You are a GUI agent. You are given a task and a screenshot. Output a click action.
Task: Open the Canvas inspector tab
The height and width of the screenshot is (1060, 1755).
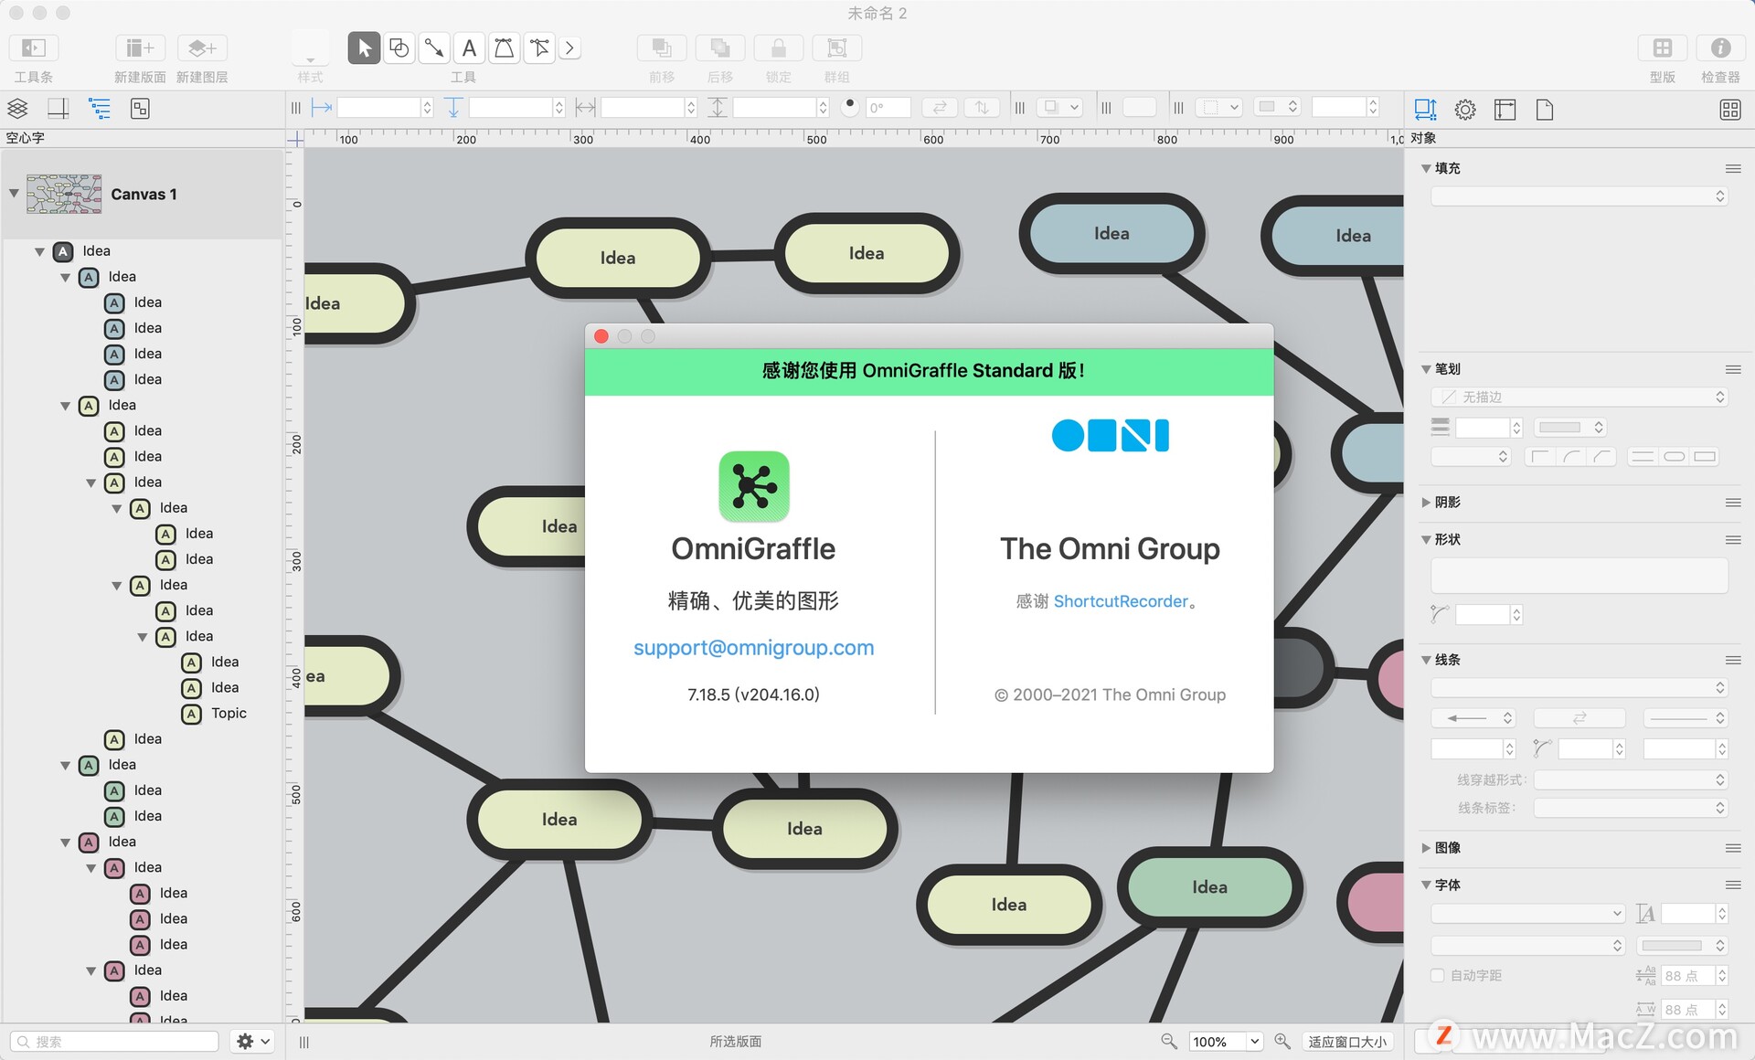[x=1505, y=110]
